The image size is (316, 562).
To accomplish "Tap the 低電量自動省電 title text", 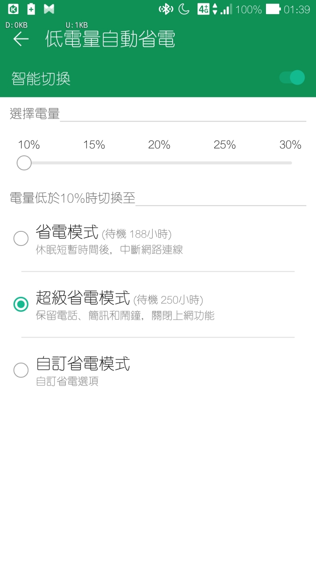I will [x=110, y=39].
